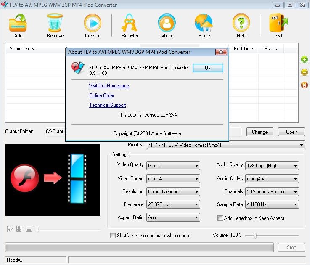310x265 pixels.
Task: Click the End Time column header
Action: [244, 49]
